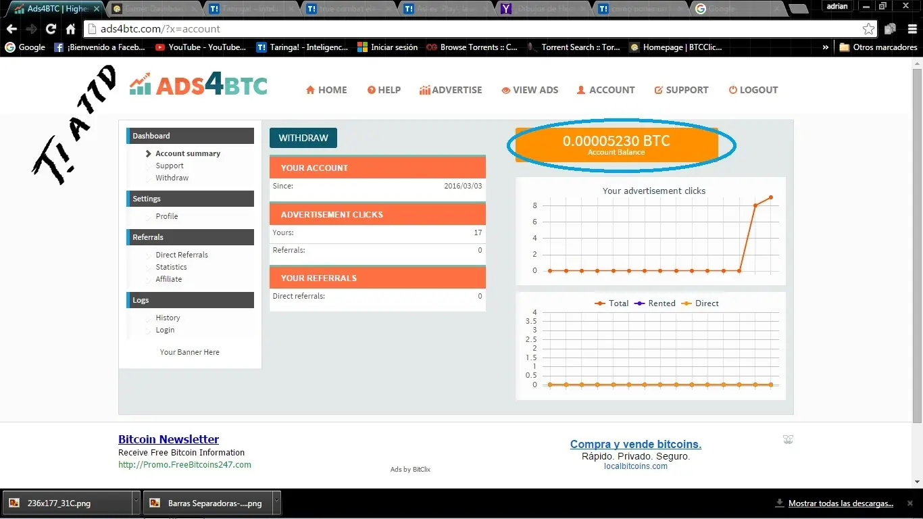Toggle the Rented series in chart legend
The width and height of the screenshot is (923, 519).
[655, 303]
